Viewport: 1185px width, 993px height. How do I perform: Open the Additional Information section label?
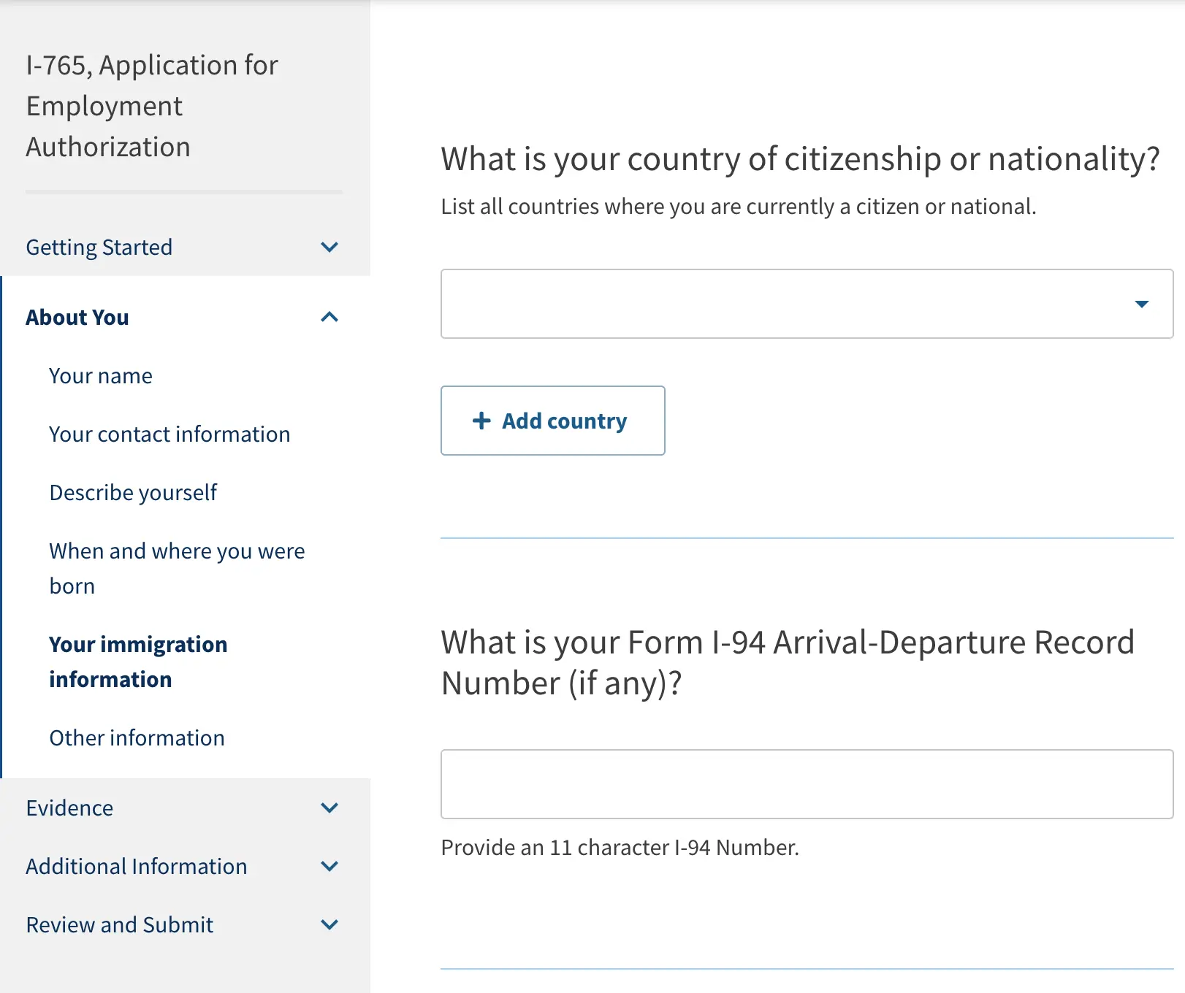pyautogui.click(x=137, y=867)
